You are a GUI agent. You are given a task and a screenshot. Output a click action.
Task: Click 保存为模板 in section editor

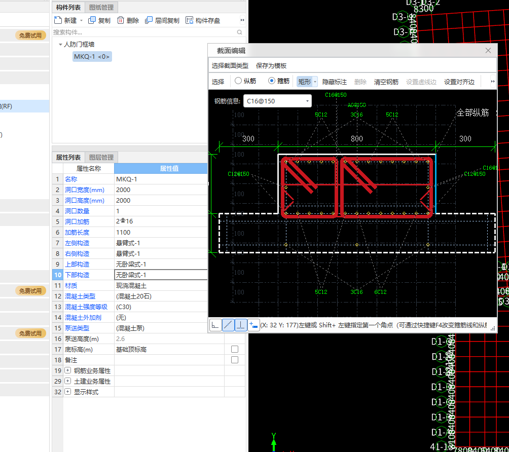(271, 66)
